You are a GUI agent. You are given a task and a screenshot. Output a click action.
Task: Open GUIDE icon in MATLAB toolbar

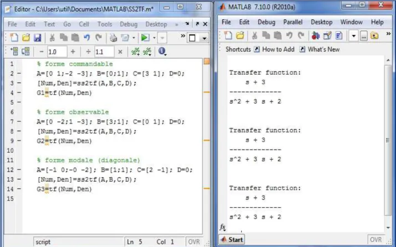click(x=327, y=36)
